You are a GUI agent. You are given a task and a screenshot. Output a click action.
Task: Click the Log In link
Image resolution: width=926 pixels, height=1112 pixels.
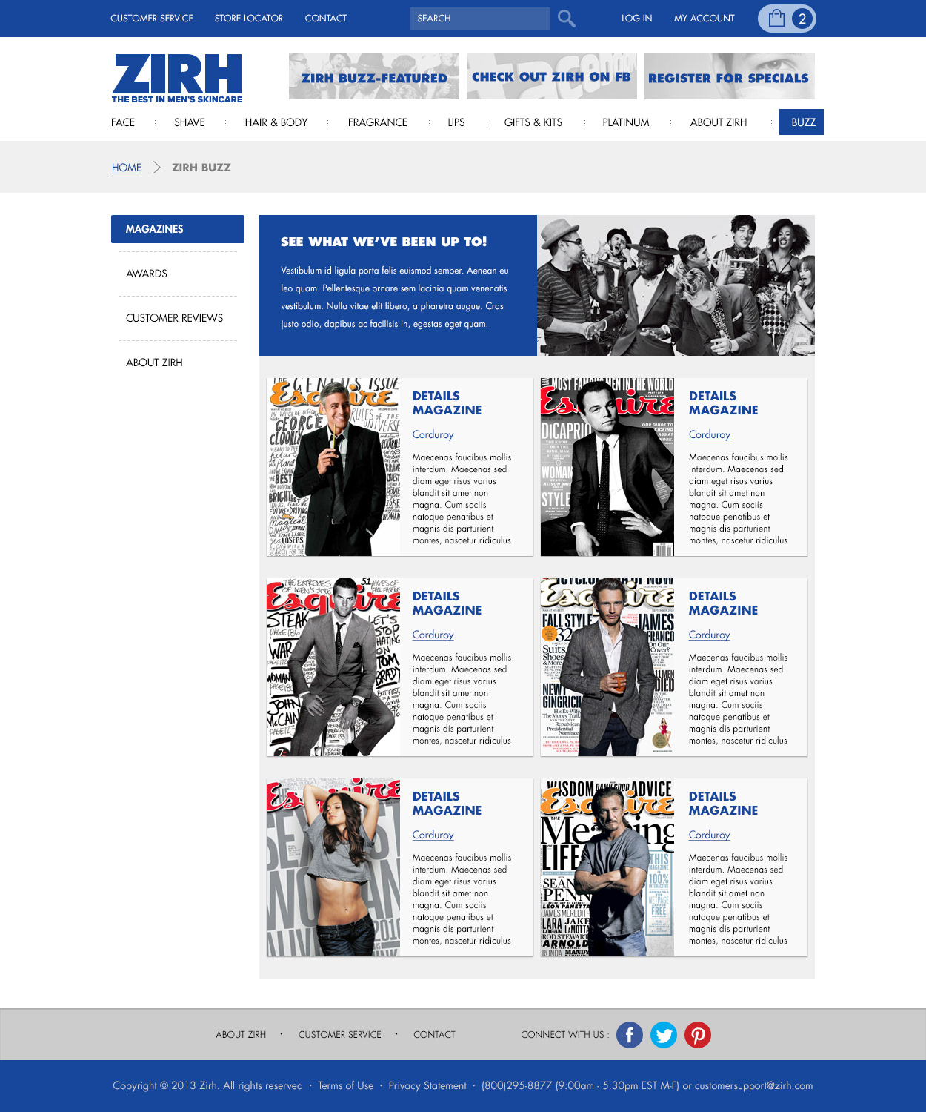coord(637,19)
